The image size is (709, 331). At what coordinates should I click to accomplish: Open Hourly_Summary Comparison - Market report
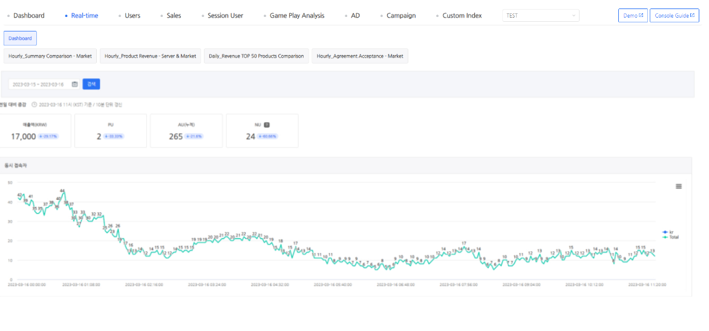click(50, 56)
